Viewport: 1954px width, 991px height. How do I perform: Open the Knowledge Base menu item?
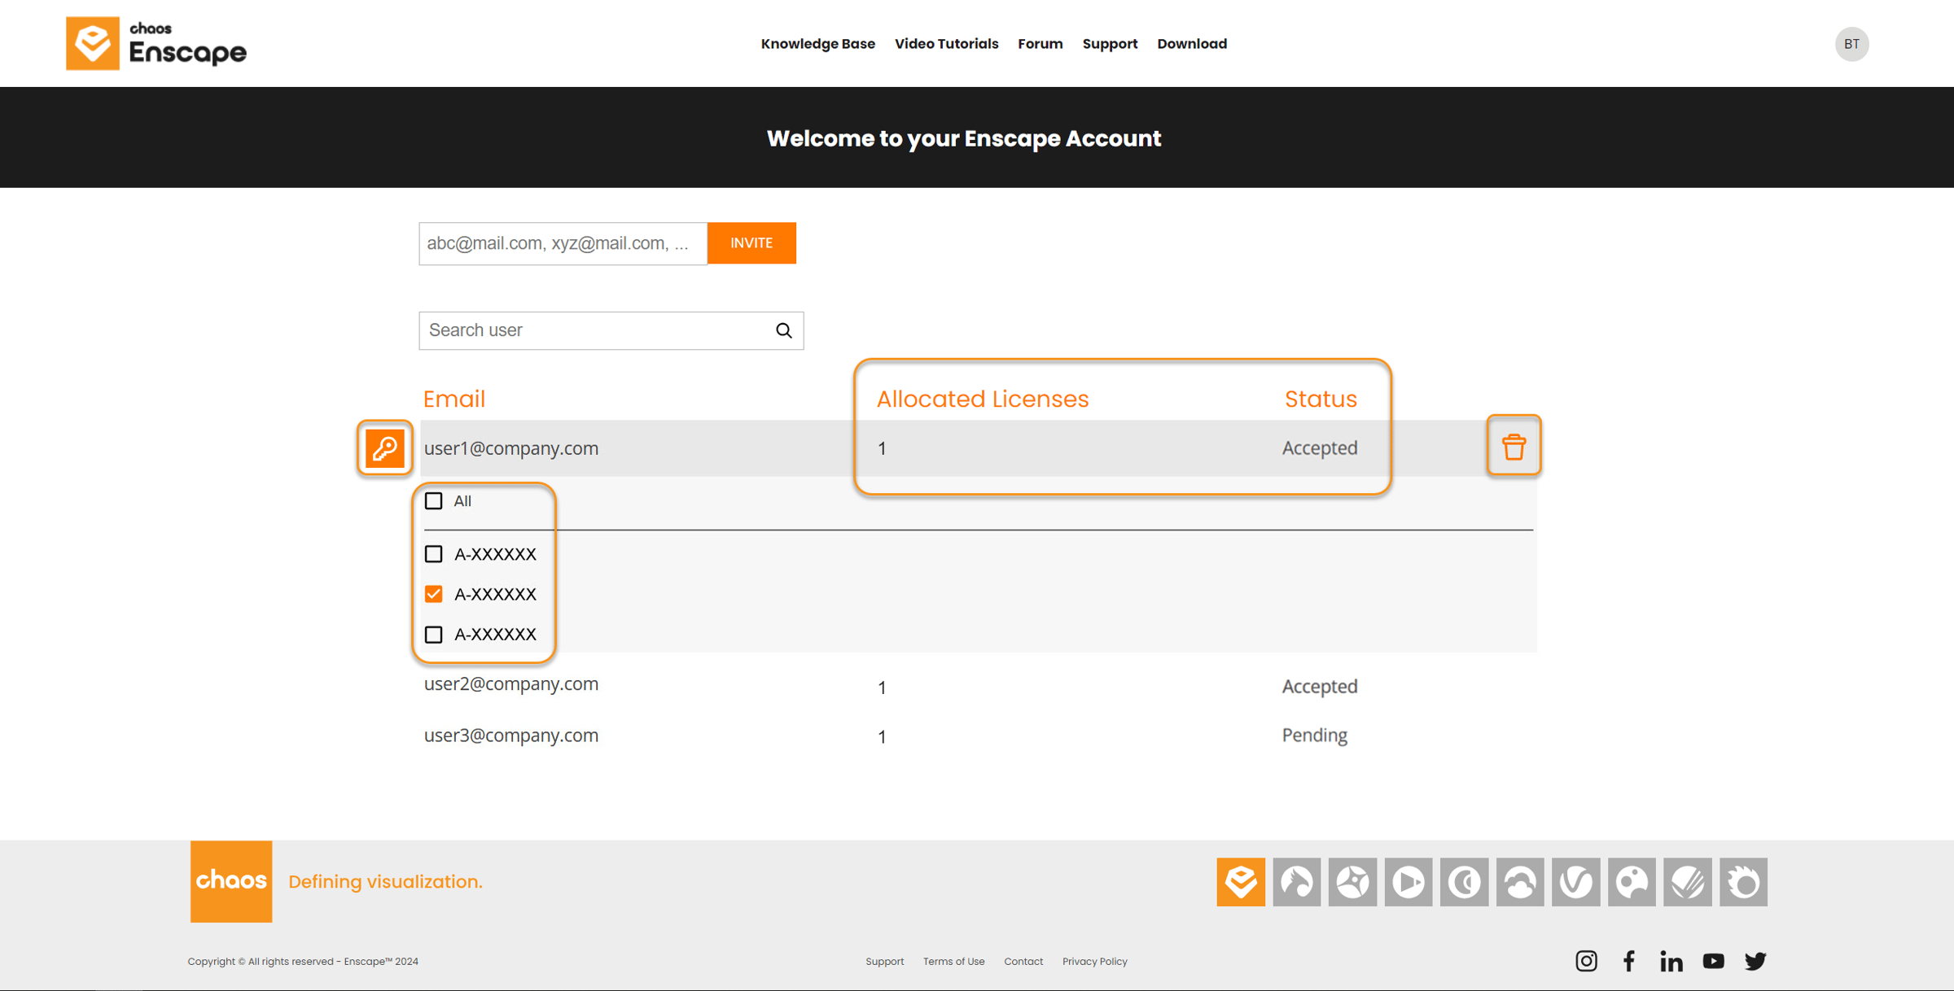pyautogui.click(x=817, y=43)
